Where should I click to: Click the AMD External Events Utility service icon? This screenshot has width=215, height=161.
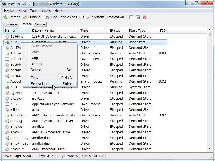coord(7,115)
